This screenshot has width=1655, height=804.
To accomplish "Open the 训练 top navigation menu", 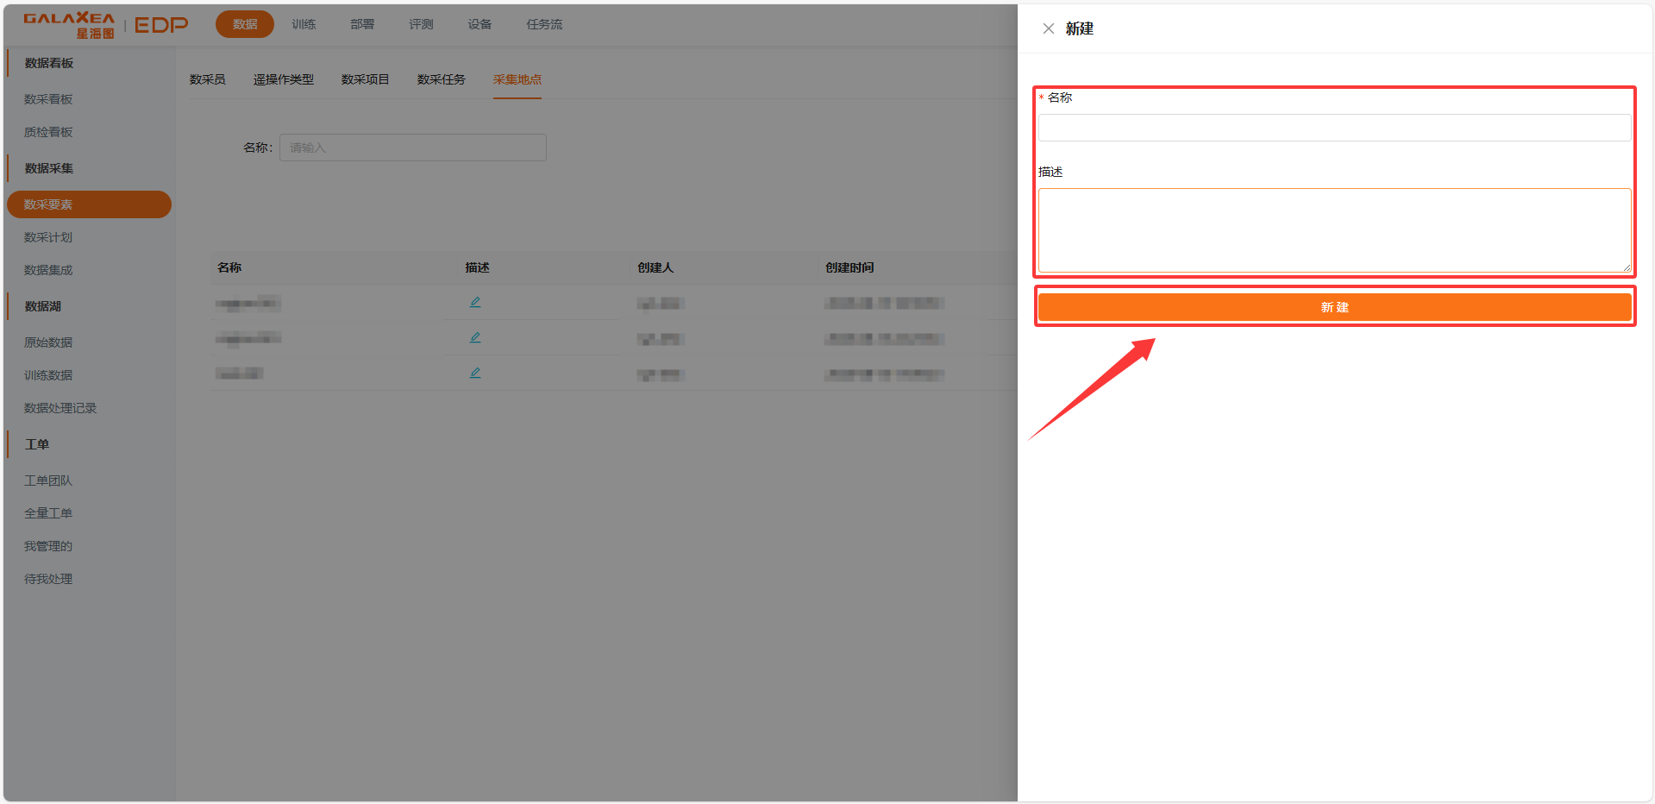I will pos(304,24).
